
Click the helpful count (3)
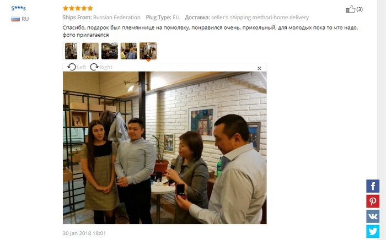360,9
